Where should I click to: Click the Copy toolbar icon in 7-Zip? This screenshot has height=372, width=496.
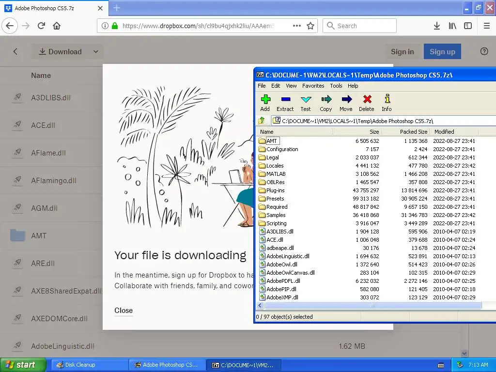pyautogui.click(x=326, y=100)
